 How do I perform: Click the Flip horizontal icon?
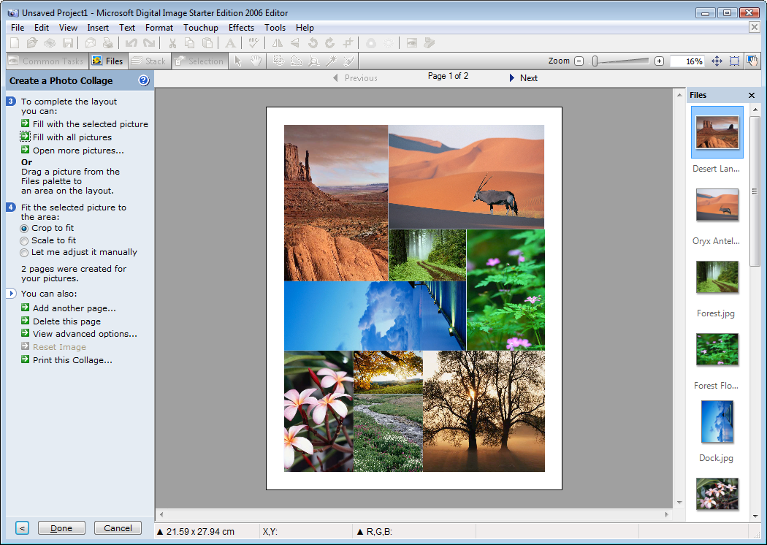278,43
